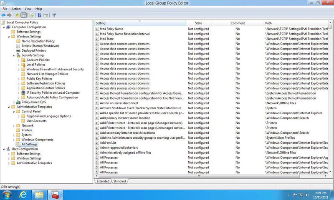Image resolution: width=334 pixels, height=200 pixels.
Task: Collapse the Windows Settings node
Action: [x=8, y=37]
